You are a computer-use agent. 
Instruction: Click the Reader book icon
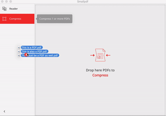click(4, 9)
